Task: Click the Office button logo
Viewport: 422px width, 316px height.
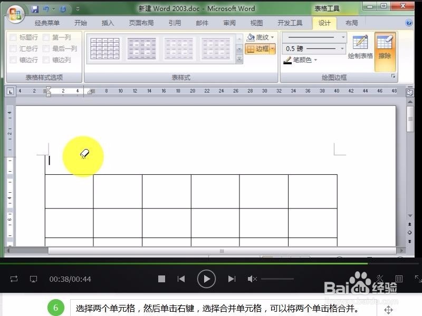Action: click(x=15, y=14)
